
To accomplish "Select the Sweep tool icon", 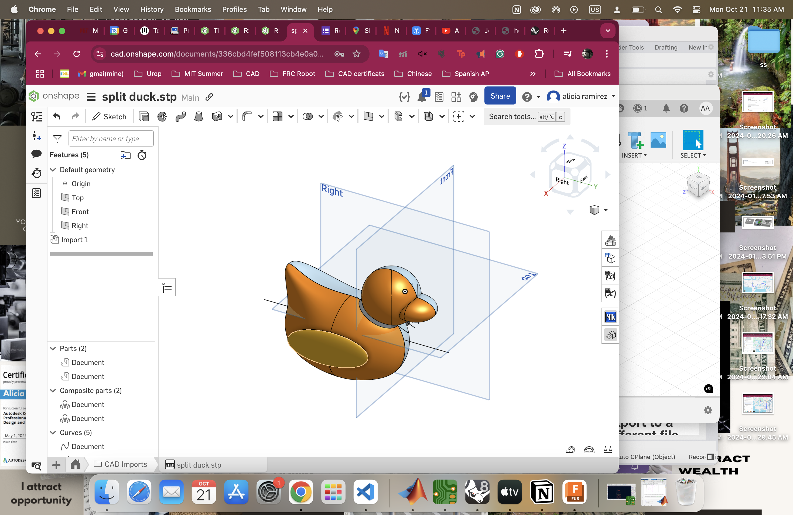I will coord(181,116).
